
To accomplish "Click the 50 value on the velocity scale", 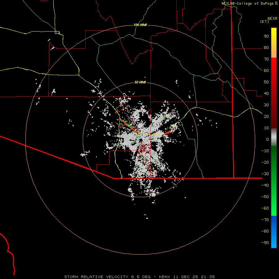I will [266, 82].
